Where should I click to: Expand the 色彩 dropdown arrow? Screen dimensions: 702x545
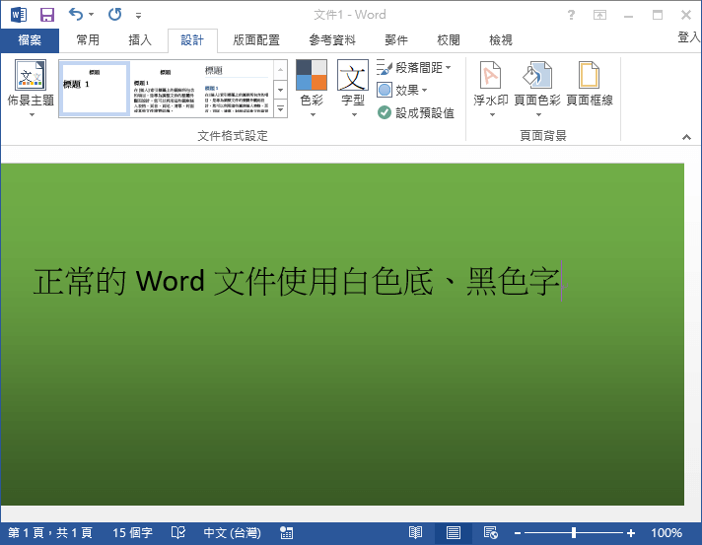(313, 115)
